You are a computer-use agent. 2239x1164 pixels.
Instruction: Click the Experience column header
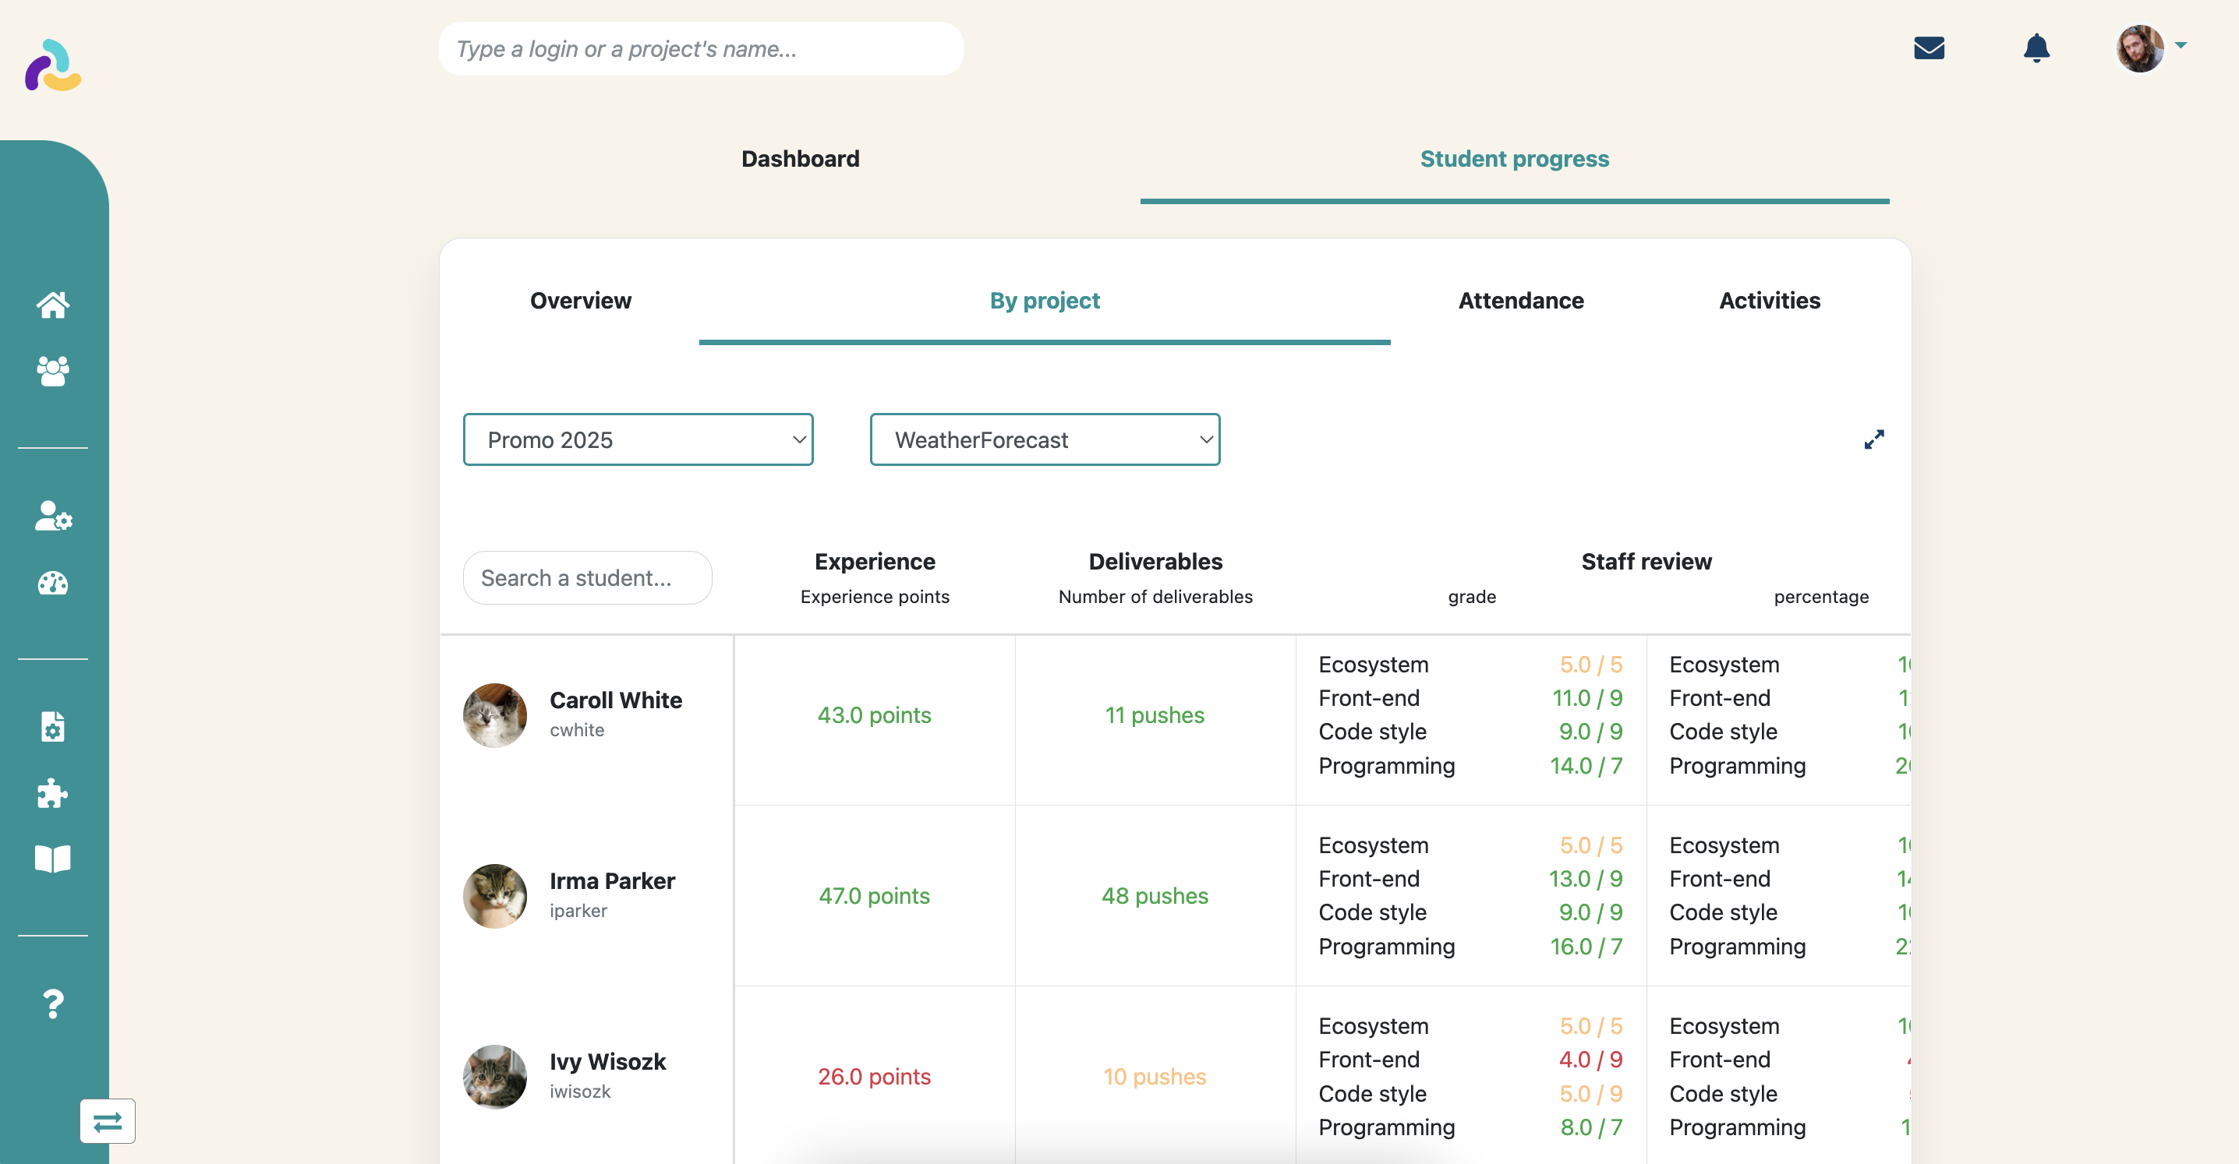(875, 562)
